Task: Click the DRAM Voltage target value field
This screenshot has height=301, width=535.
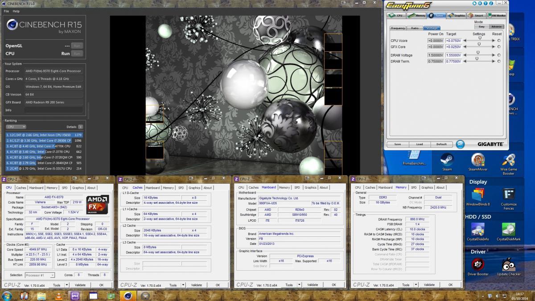Action: click(453, 55)
